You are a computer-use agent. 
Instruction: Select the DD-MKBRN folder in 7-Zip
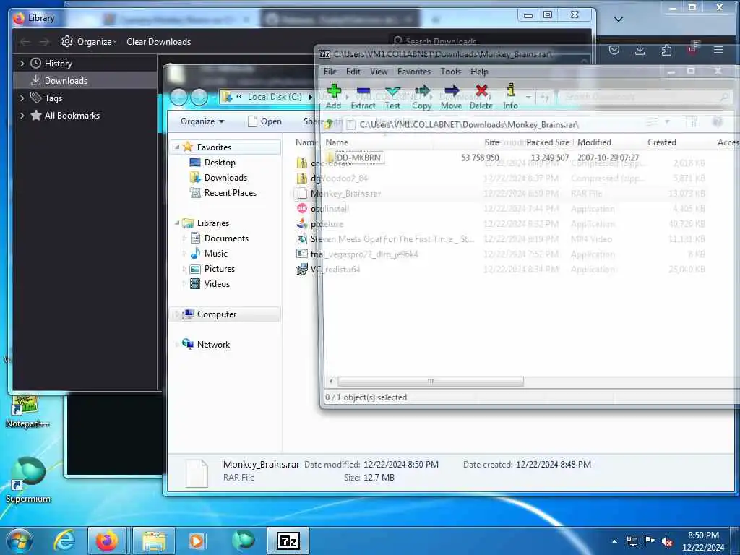click(358, 158)
